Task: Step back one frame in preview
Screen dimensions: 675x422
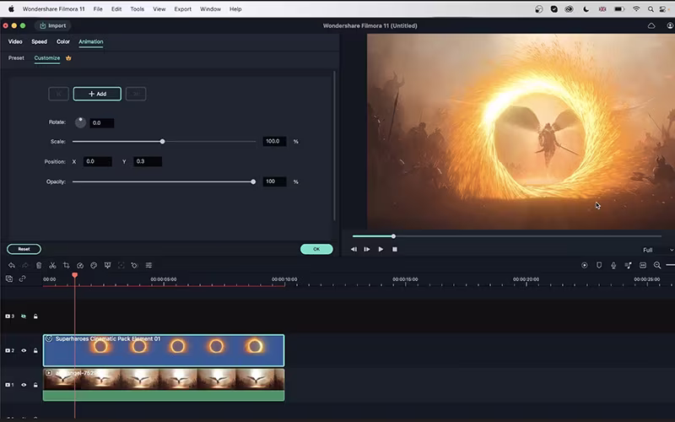Action: [x=354, y=249]
